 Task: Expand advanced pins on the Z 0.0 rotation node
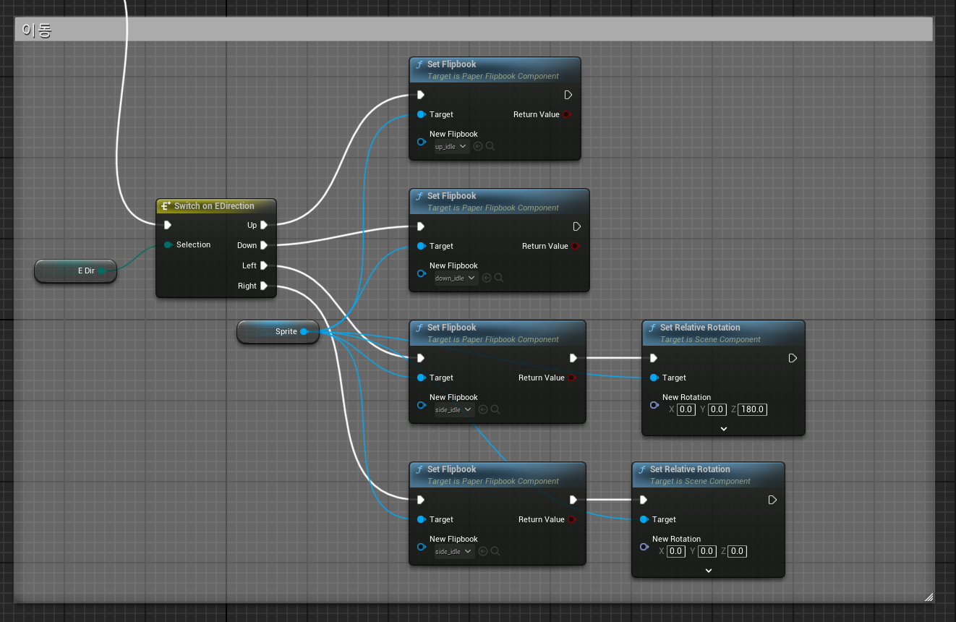709,570
